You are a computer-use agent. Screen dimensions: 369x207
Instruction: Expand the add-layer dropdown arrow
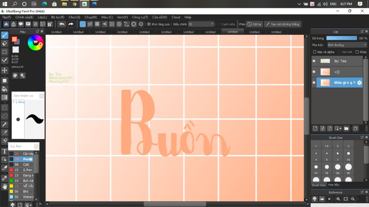tap(341, 129)
